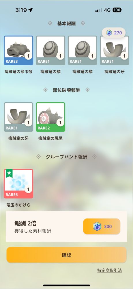Tap the green star ribbon on 竜玉のかけら
Viewport: 133px width, 289px height.
coord(9,173)
